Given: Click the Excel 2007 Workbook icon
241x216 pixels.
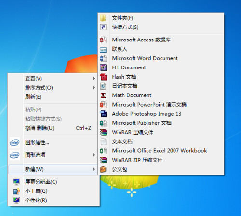Looking at the screenshot, I should [x=103, y=151].
